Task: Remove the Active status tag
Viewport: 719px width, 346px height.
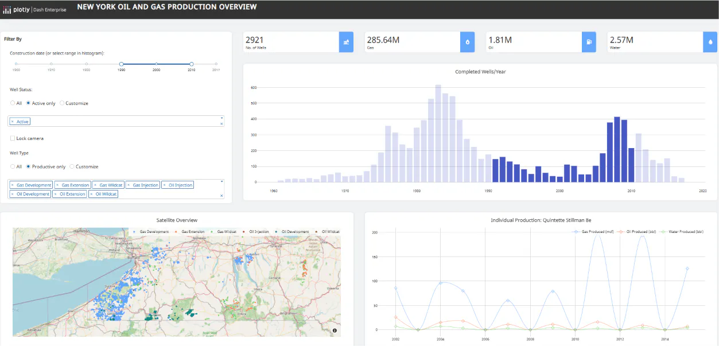Action: [13, 122]
